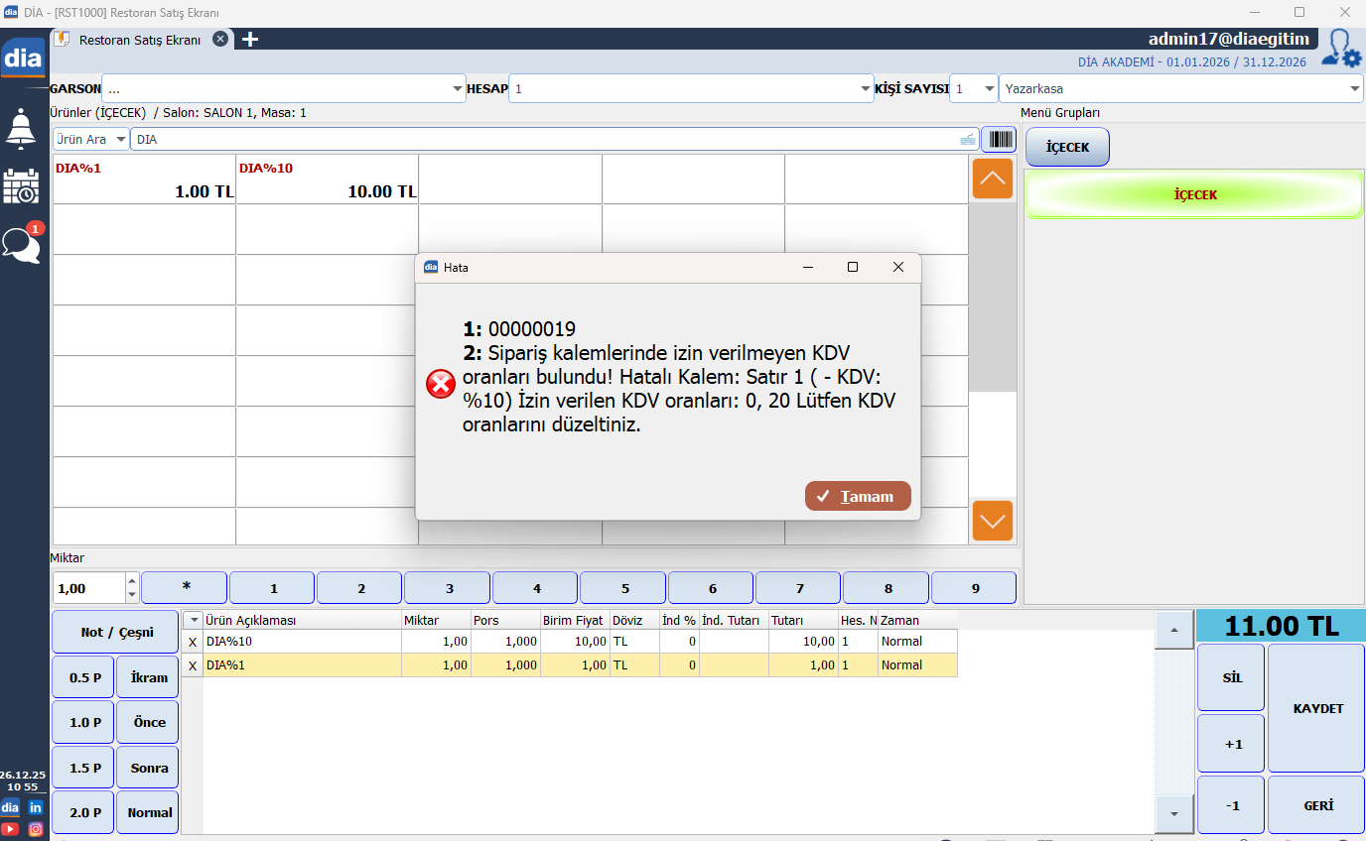Remove DIA%10 row with X mark
The height and width of the screenshot is (841, 1366).
click(193, 642)
